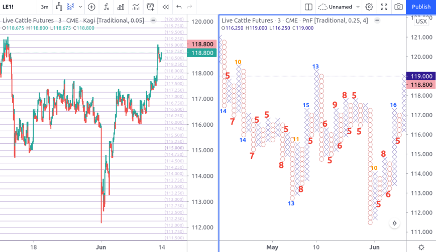Image resolution: width=436 pixels, height=252 pixels.
Task: Open chart settings gear icon
Action: coord(369,7)
